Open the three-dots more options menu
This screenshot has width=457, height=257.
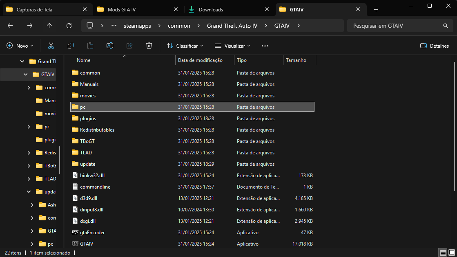point(265,46)
